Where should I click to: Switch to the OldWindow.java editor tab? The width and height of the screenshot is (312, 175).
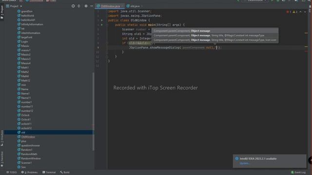point(110,6)
